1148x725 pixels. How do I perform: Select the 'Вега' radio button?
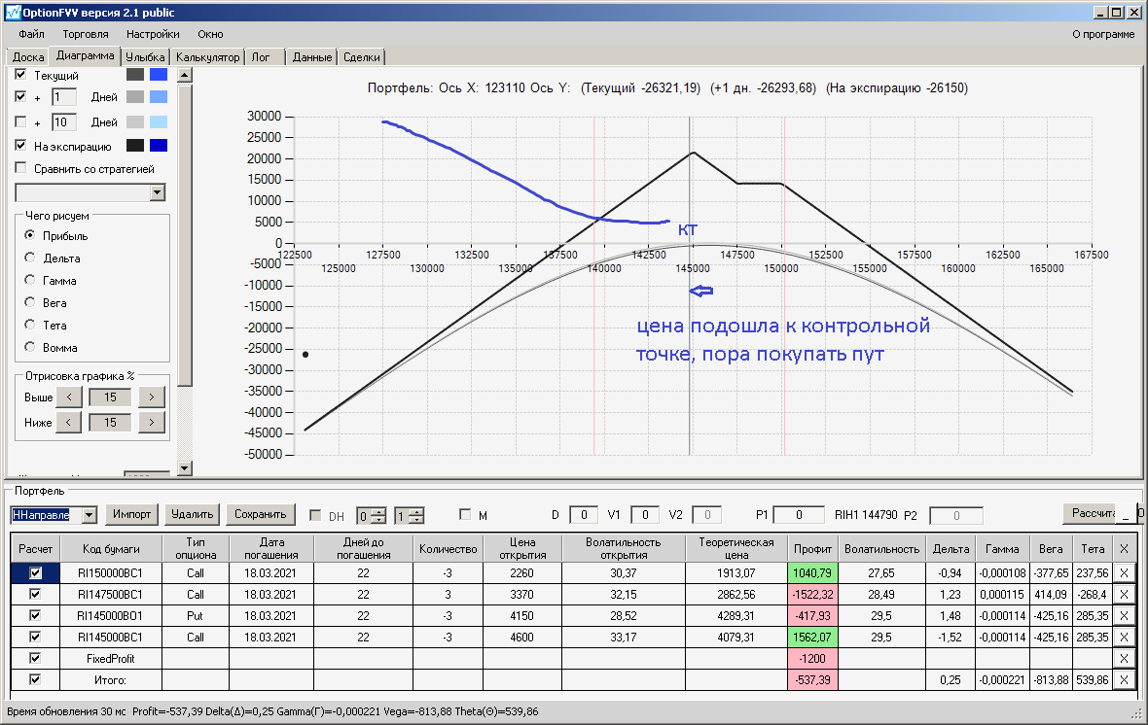30,302
